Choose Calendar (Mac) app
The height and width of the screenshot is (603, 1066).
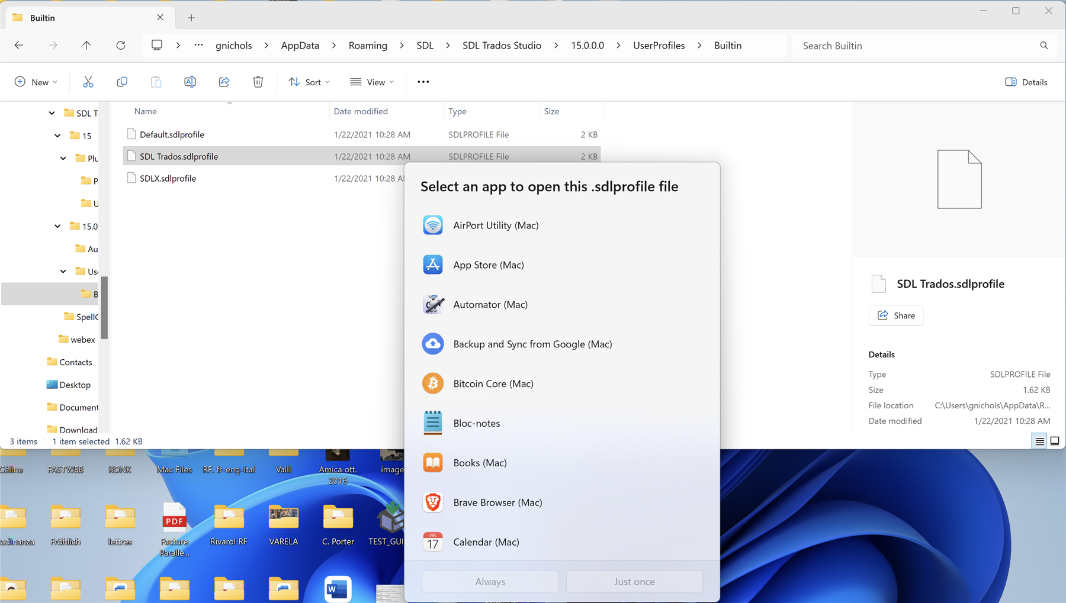click(x=562, y=542)
